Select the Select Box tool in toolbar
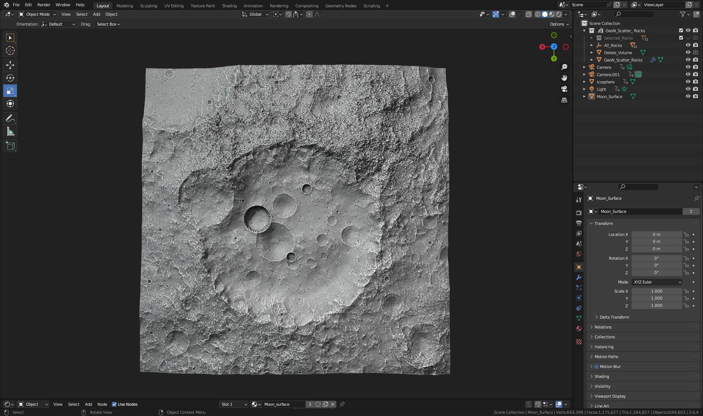703x416 pixels. (10, 38)
